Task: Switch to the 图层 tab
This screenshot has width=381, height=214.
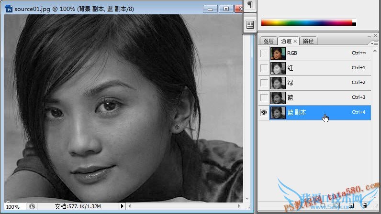Action: (268, 41)
